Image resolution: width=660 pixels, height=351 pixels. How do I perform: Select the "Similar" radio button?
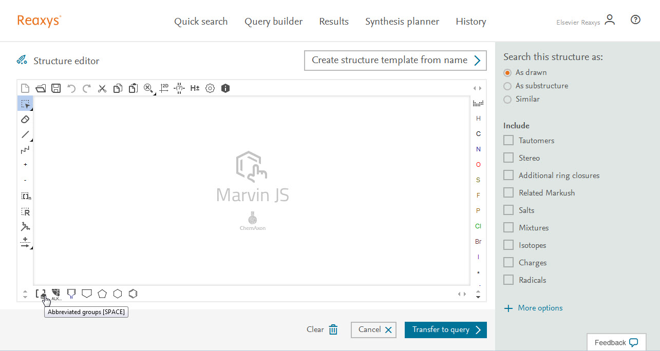[x=507, y=99]
